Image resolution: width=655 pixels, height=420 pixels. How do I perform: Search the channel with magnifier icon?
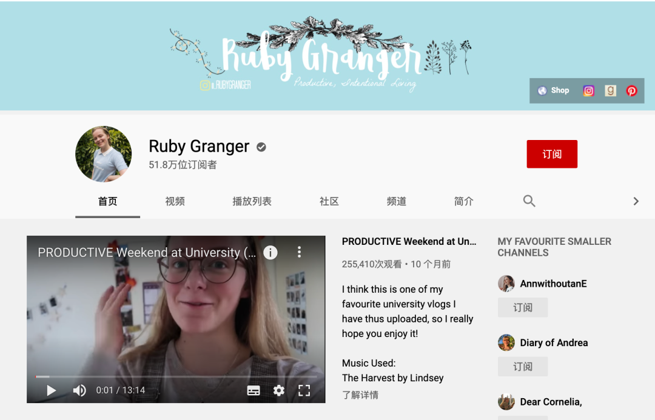(529, 201)
